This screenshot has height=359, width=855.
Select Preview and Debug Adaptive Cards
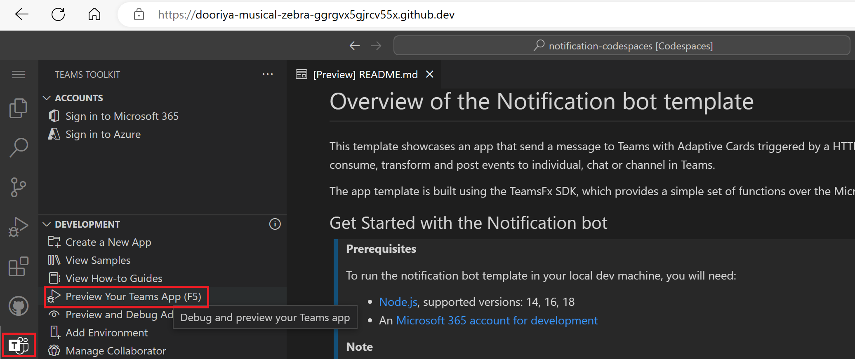pyautogui.click(x=119, y=315)
